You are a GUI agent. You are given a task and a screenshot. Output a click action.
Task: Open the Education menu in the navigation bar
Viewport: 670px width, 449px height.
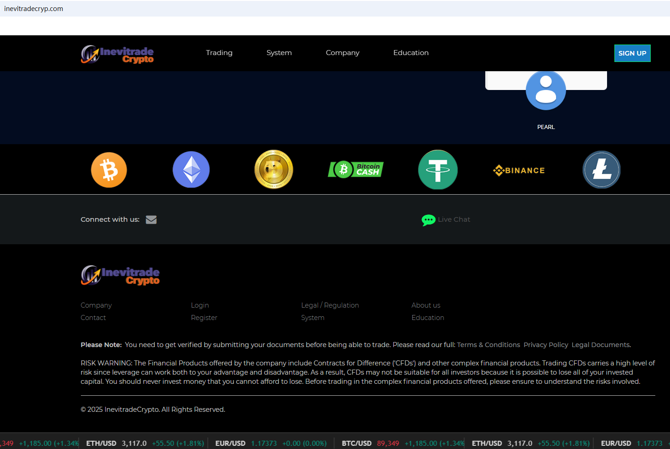coord(411,53)
